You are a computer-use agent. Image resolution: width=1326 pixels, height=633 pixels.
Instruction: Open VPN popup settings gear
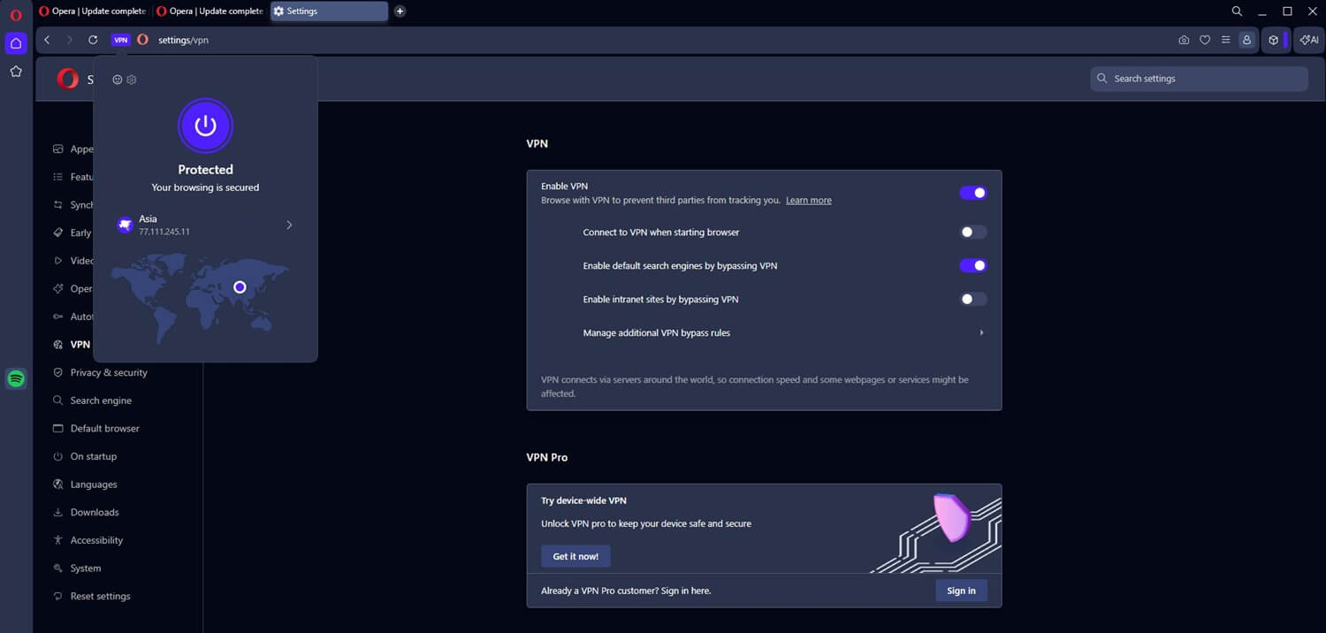132,80
